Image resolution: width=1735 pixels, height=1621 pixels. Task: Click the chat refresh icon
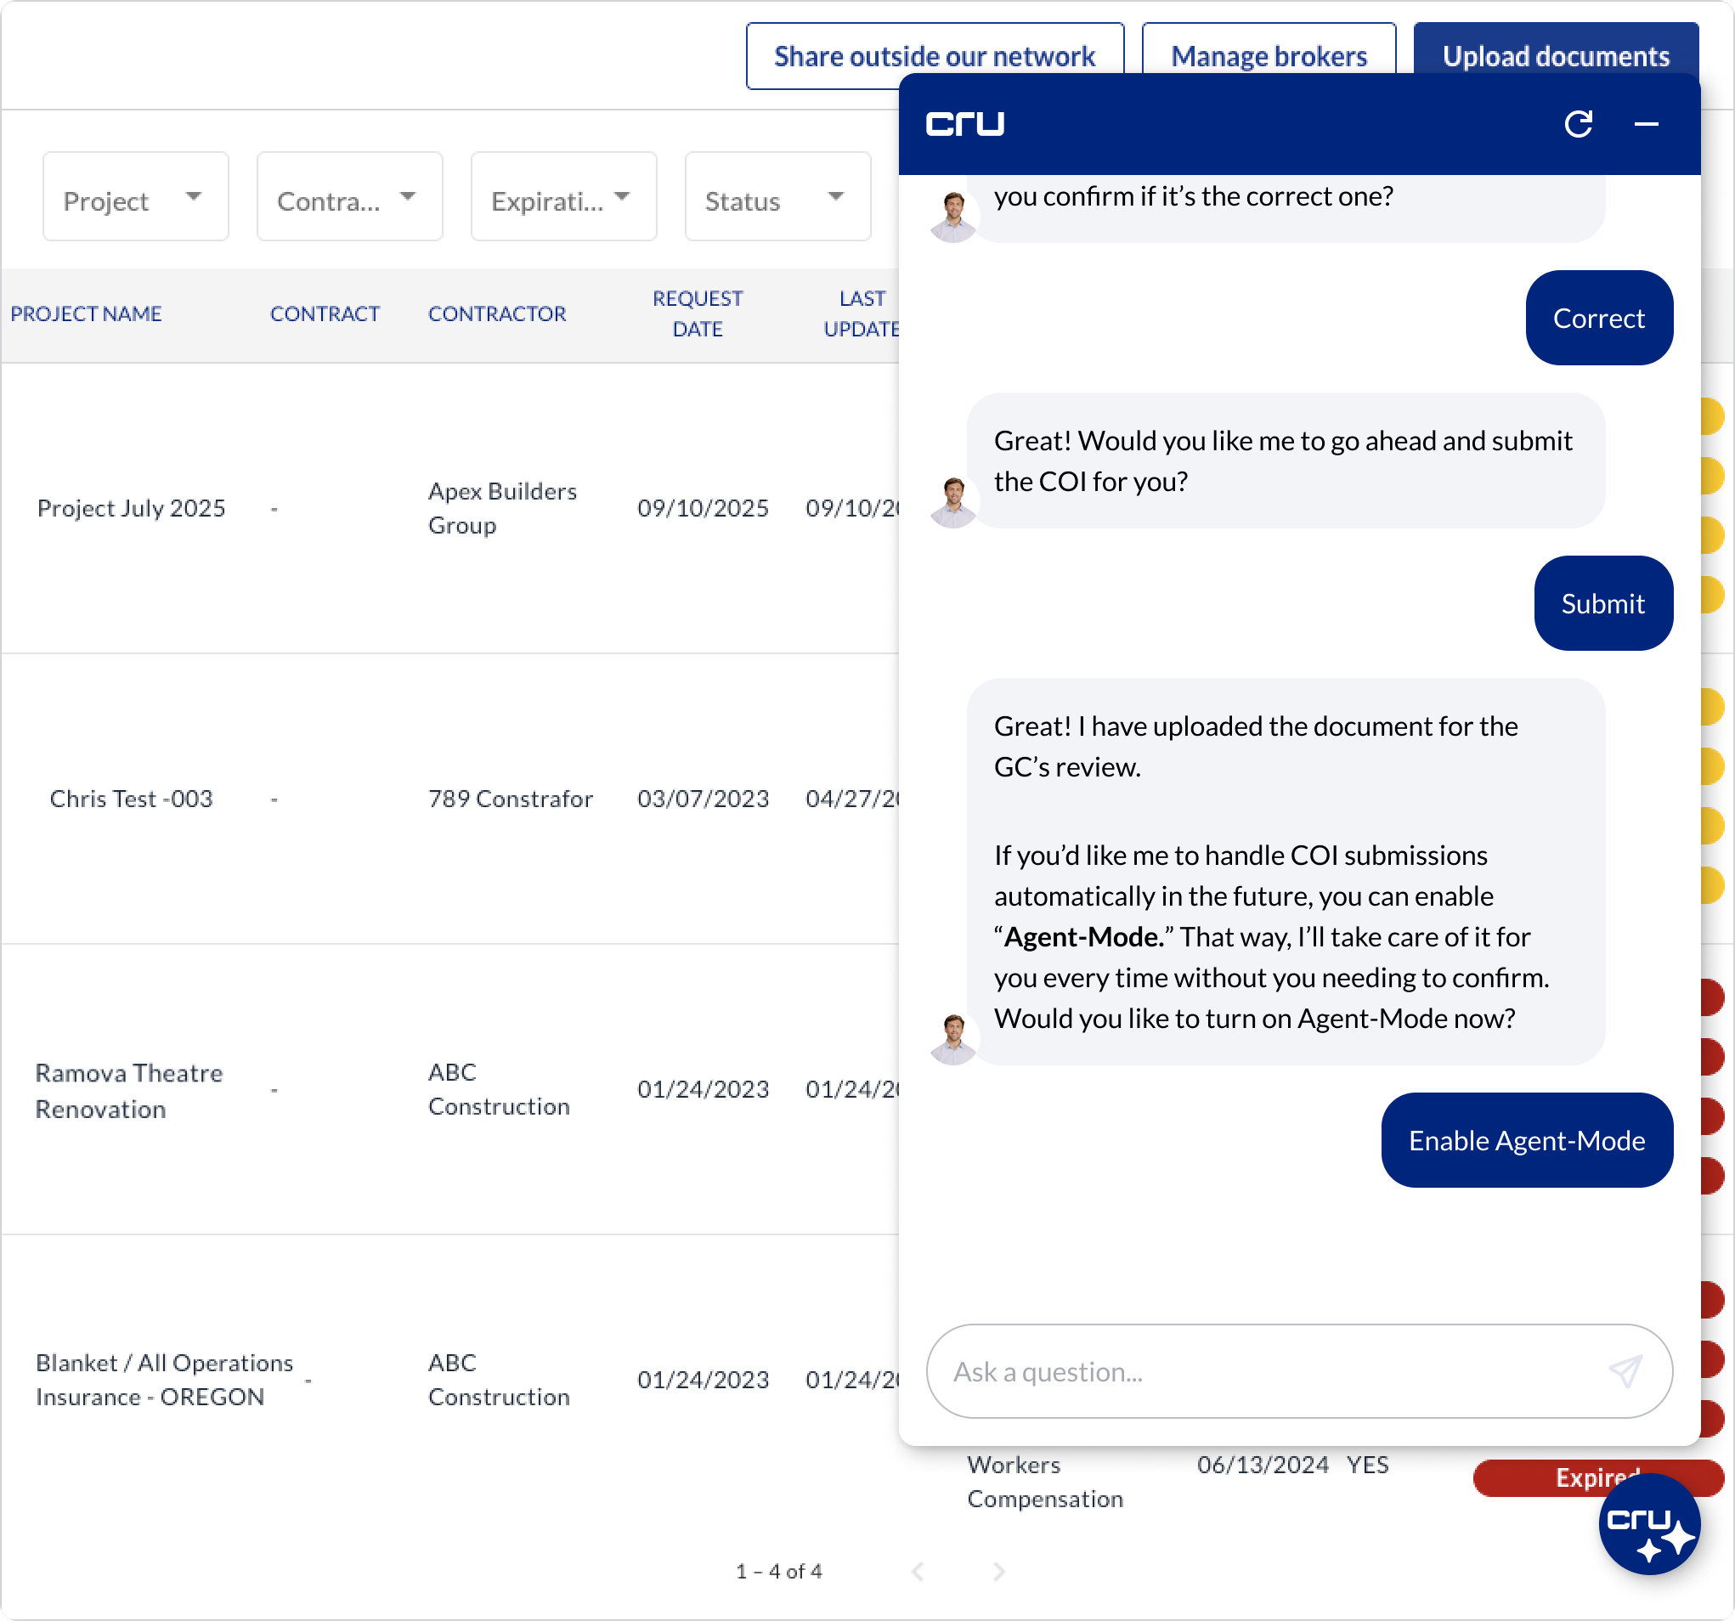1578,124
